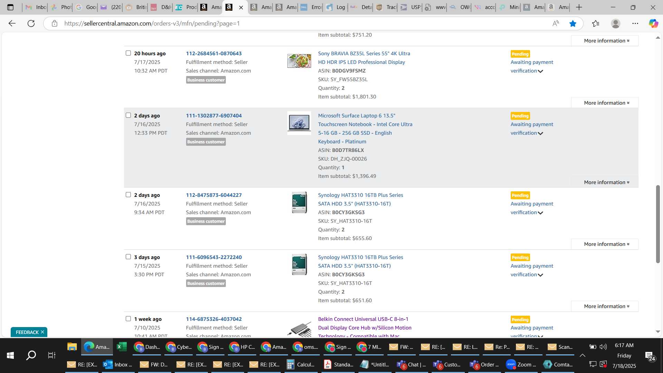Open the Copilot sidebar
Screen dimensions: 663x373
click(653, 23)
